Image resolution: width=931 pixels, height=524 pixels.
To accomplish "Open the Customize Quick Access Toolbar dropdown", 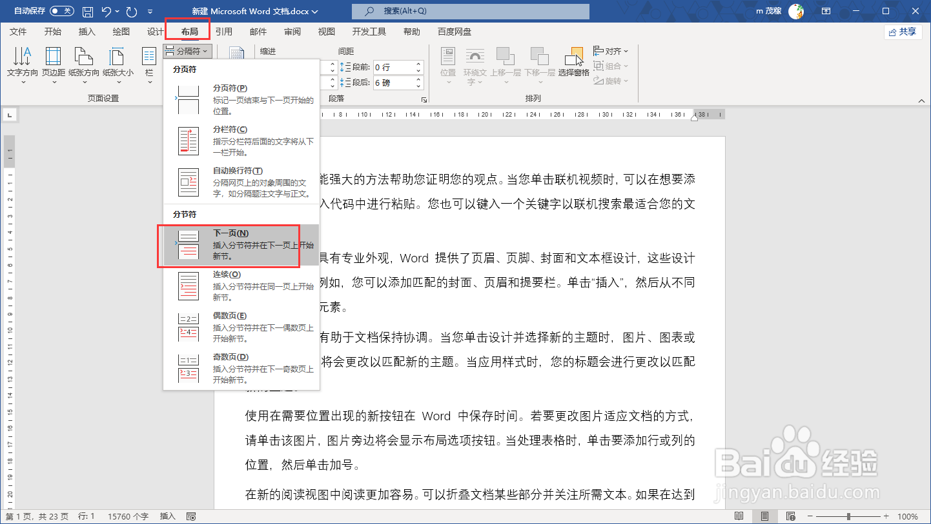I will tap(150, 12).
